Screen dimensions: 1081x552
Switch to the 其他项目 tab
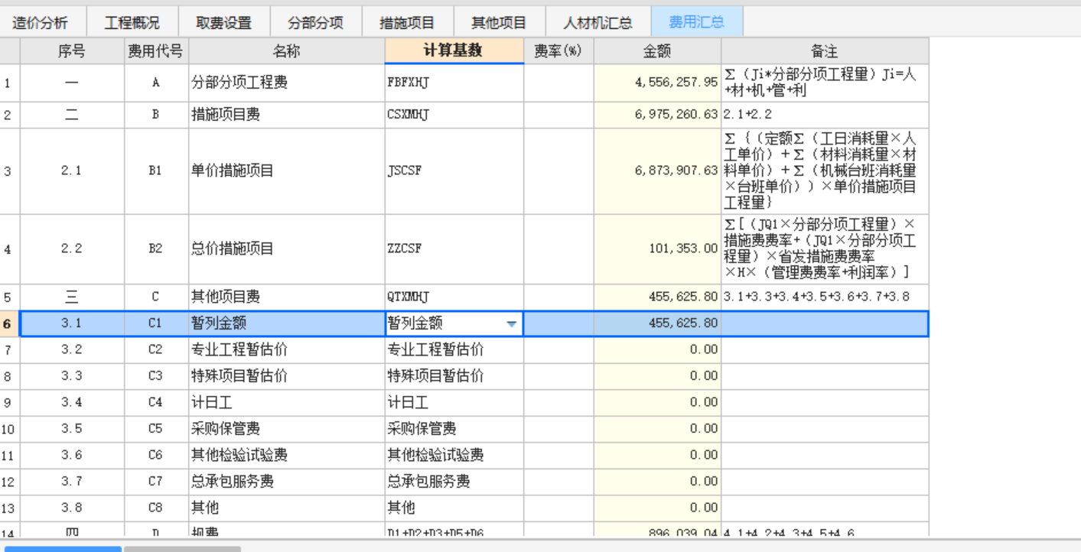click(x=499, y=22)
